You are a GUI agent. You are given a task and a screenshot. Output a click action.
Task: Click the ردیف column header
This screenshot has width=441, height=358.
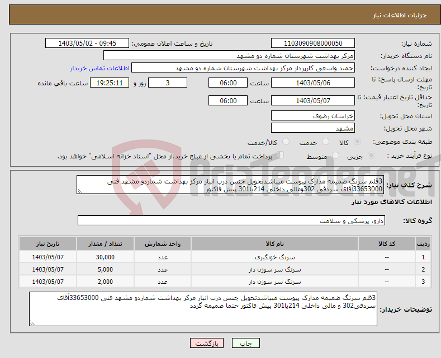click(423, 244)
